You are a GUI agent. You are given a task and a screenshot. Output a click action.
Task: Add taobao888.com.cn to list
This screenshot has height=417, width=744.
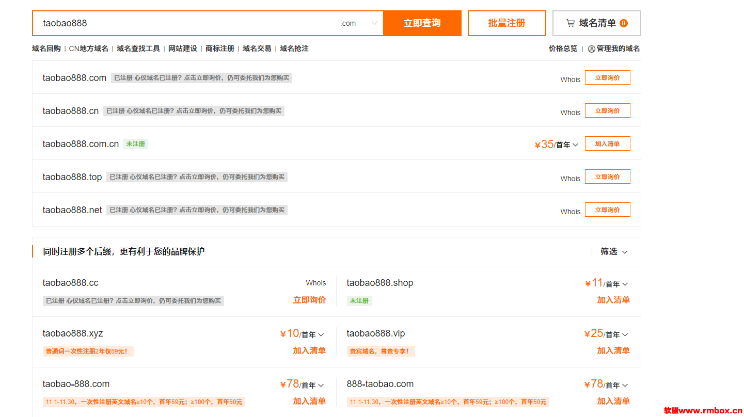click(x=608, y=144)
